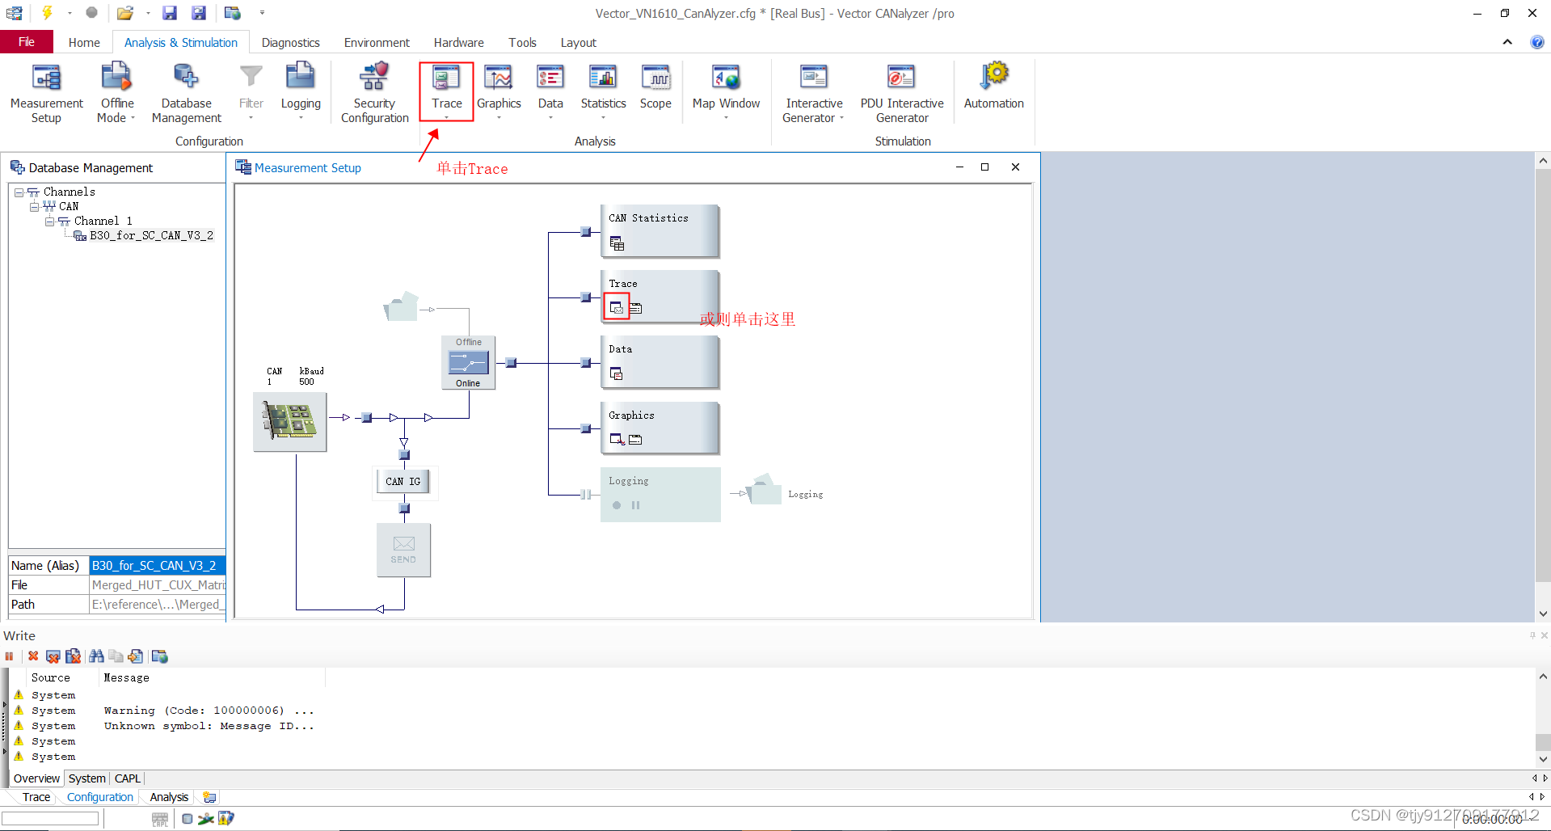Open the Trace block's window icon
Viewport: 1551px width, 831px height.
(616, 307)
